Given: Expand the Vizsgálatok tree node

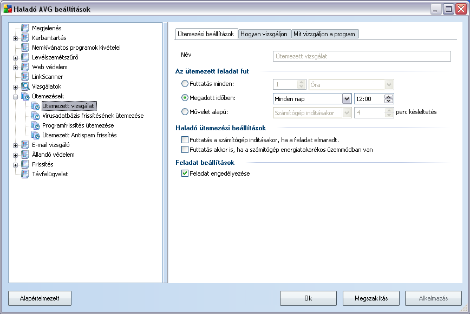Looking at the screenshot, I should pos(16,87).
